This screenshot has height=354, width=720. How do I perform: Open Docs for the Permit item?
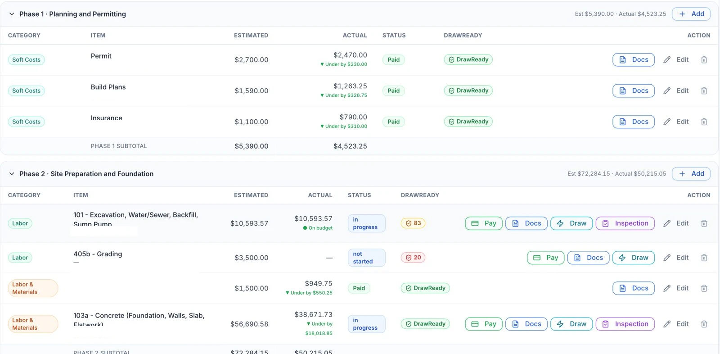634,59
